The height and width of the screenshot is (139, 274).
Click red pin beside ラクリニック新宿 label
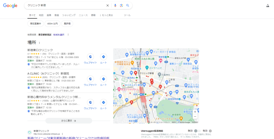[135, 73]
